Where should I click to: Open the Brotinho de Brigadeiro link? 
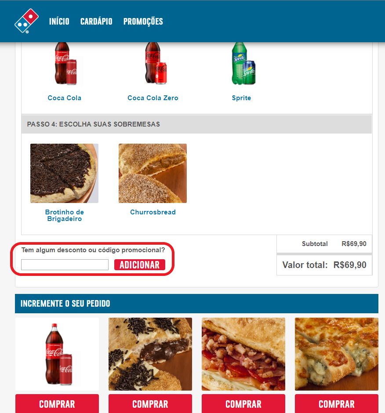click(64, 215)
